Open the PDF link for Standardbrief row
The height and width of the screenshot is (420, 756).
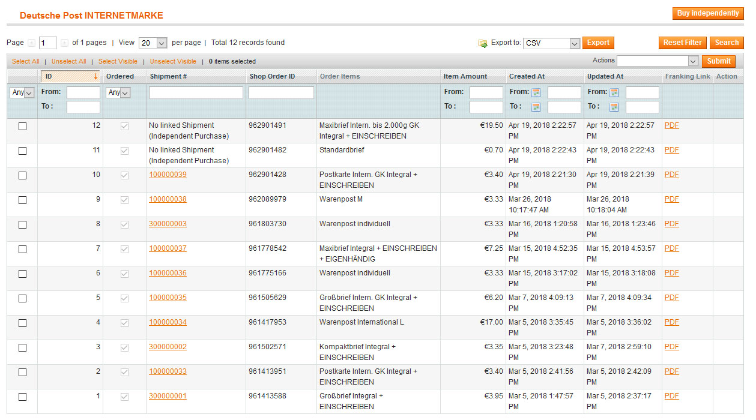[671, 150]
